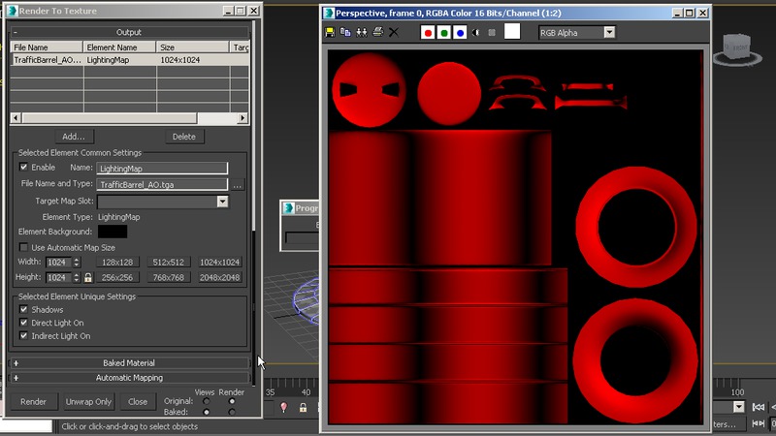Toggle the blue channel button
The height and width of the screenshot is (436, 776).
460,32
